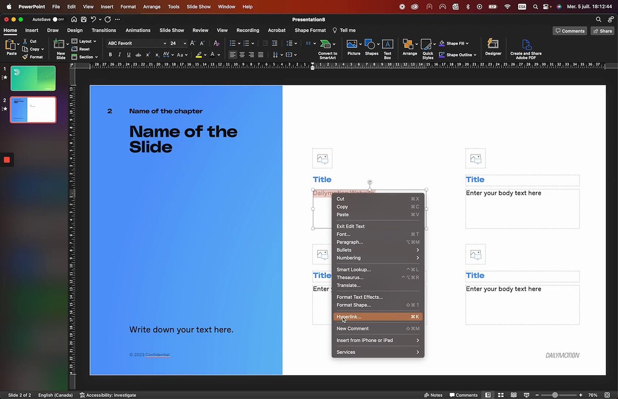
Task: Search using the title bar magnifier
Action: pos(598,19)
